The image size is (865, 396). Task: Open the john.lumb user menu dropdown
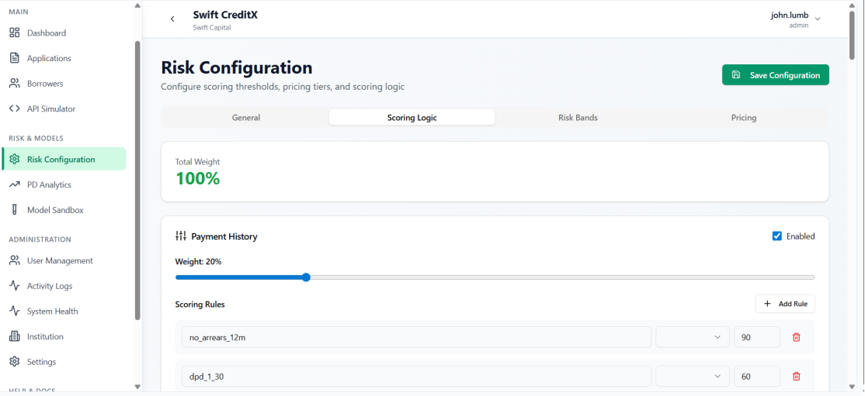click(817, 19)
